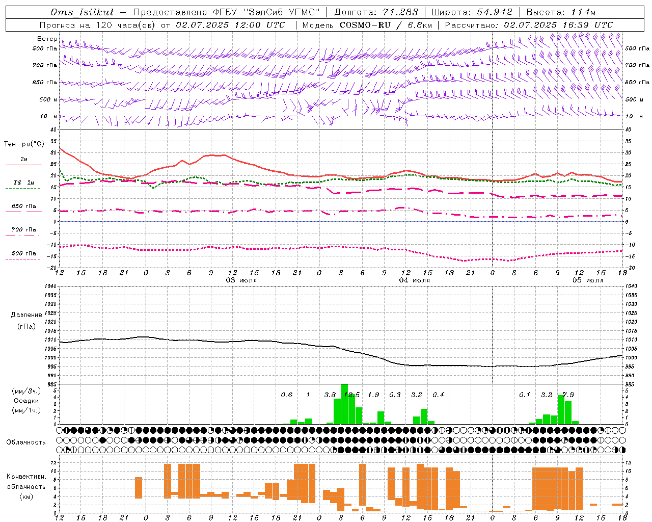Click the '10 м' wind level label on left
652x522 pixels.
[49, 117]
